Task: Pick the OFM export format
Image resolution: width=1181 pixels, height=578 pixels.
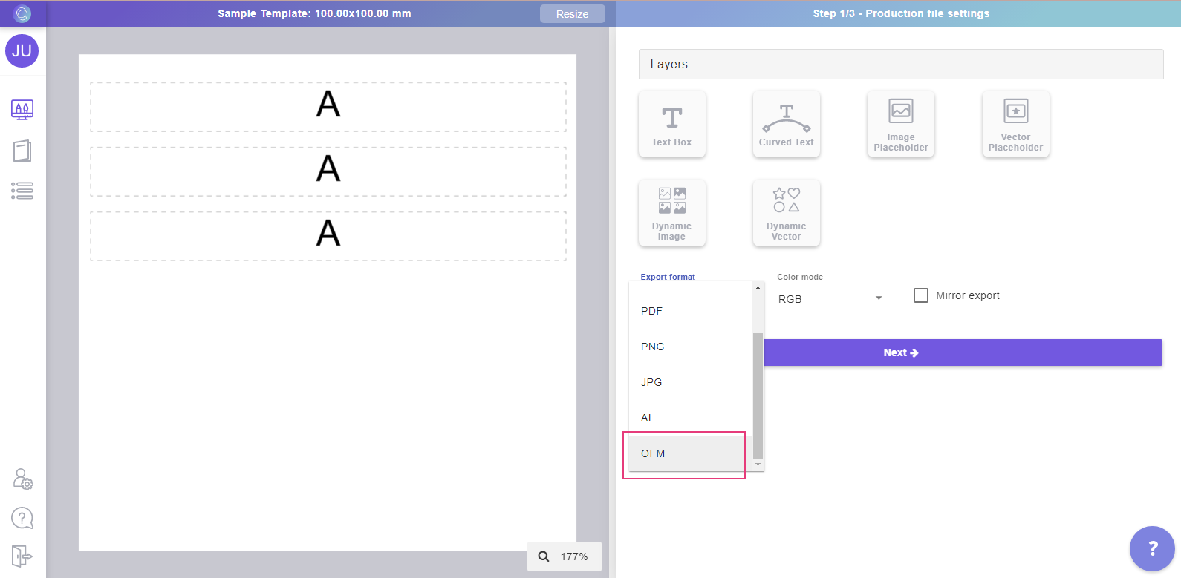Action: click(x=653, y=453)
